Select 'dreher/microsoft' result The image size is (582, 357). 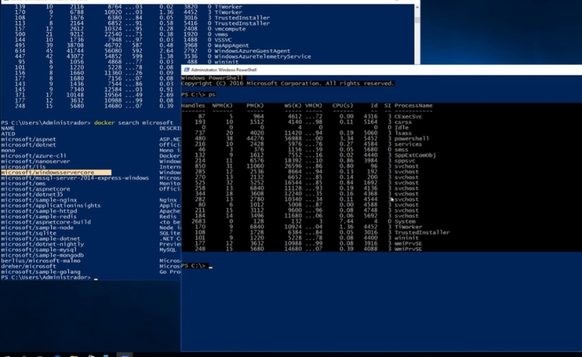pyautogui.click(x=28, y=266)
